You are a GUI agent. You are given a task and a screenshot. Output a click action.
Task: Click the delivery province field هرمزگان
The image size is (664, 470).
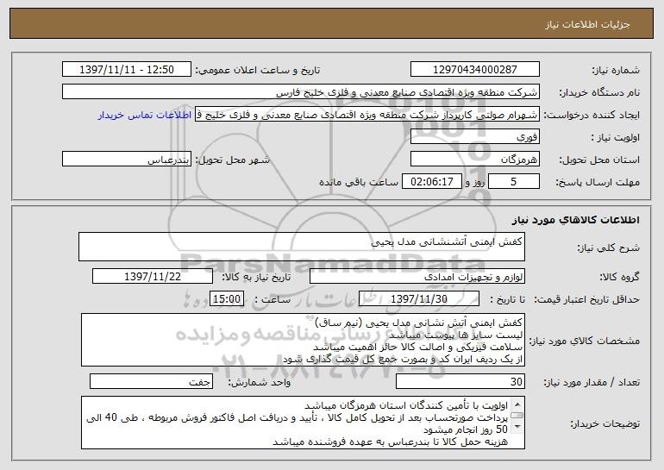coord(474,159)
